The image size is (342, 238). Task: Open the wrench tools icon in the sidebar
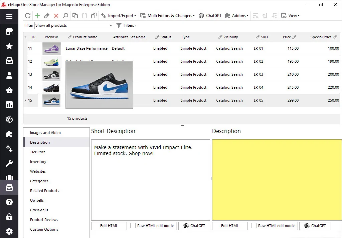[9, 163]
